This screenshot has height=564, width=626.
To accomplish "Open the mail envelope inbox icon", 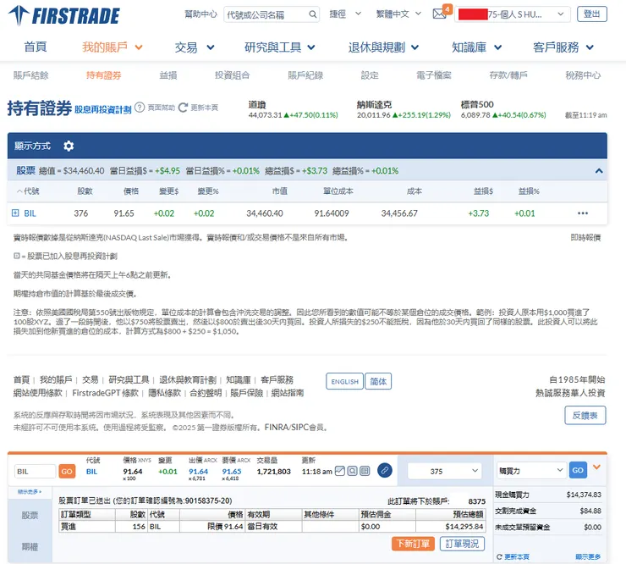I will click(x=439, y=14).
